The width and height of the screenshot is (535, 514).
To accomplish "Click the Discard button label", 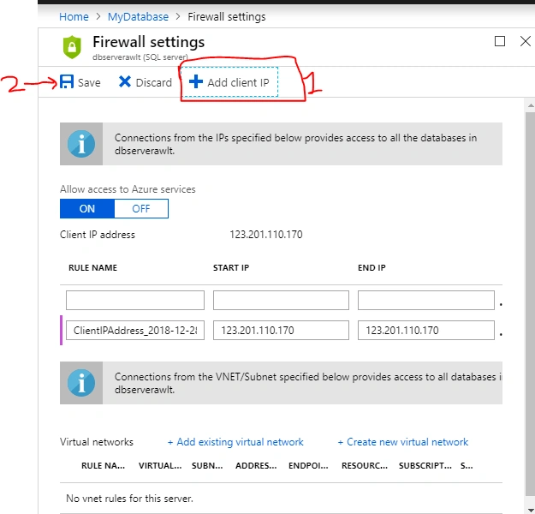I will [153, 82].
